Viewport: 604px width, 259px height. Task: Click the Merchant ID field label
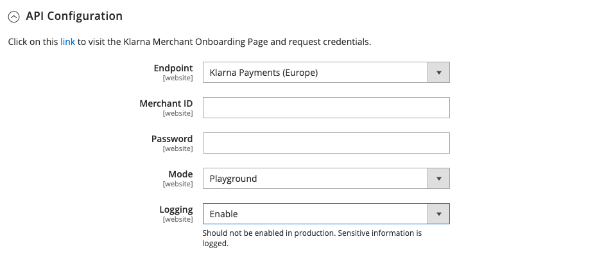[166, 103]
